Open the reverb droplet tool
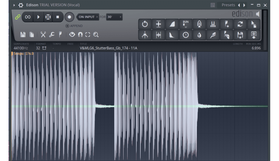Image resolution: width=279 pixels, height=161 pixels. click(x=199, y=35)
